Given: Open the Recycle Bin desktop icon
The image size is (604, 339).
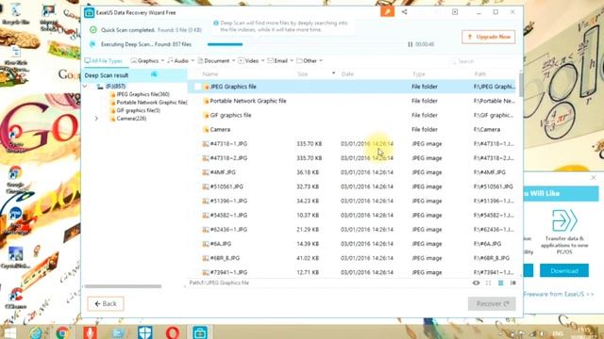Looking at the screenshot, I should [x=15, y=14].
